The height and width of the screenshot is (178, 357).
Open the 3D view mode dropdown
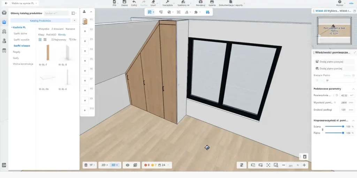(114, 165)
